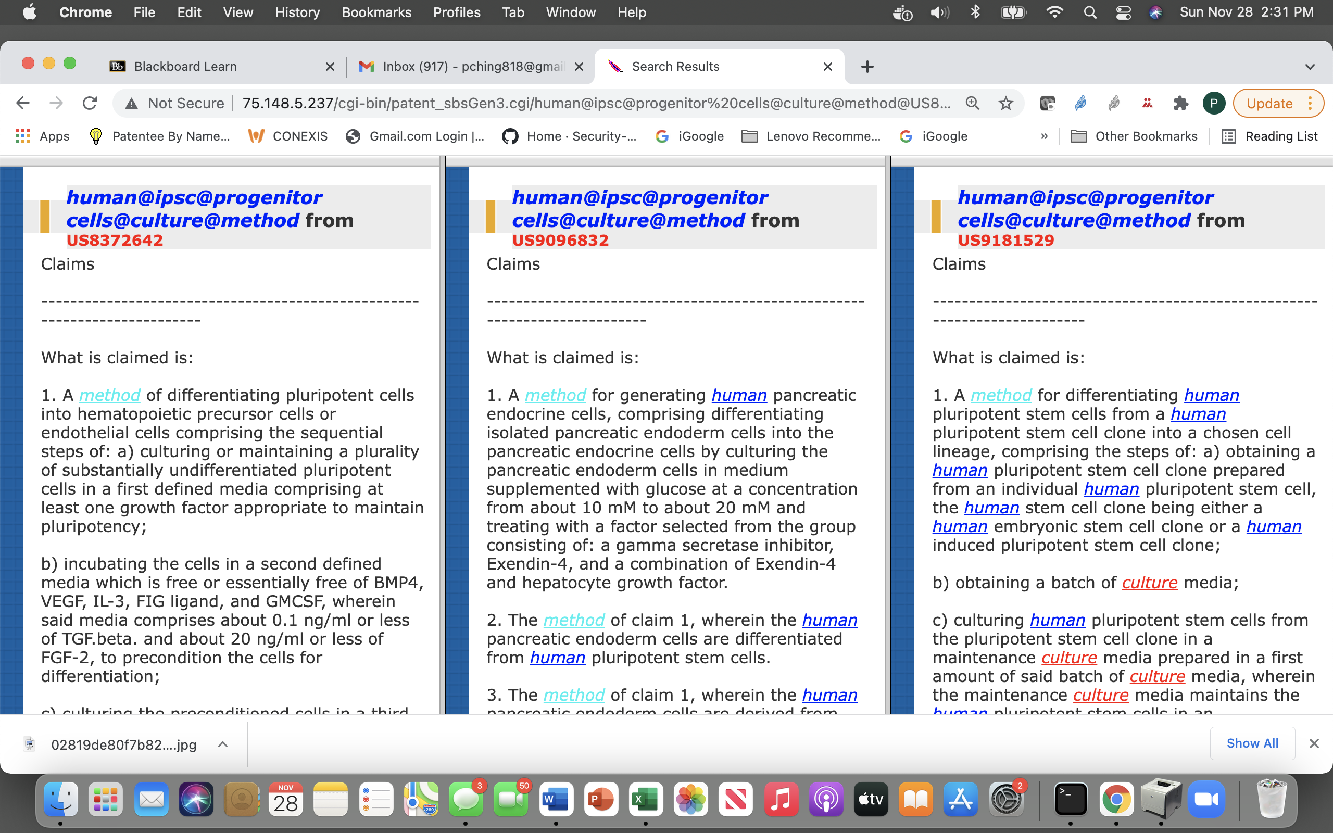Open Calendar showing Nov 28 in Dock
The image size is (1333, 833).
(286, 799)
